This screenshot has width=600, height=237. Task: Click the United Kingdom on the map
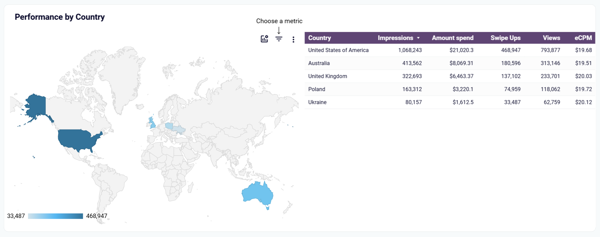click(x=152, y=124)
